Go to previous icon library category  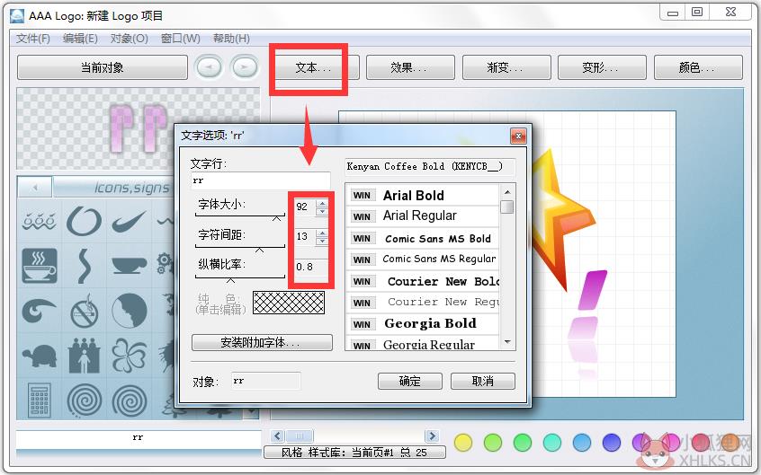pyautogui.click(x=35, y=187)
